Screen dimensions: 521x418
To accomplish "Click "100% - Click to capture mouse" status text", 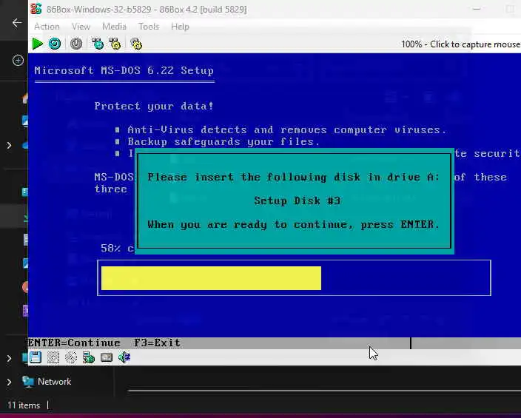I will point(460,44).
